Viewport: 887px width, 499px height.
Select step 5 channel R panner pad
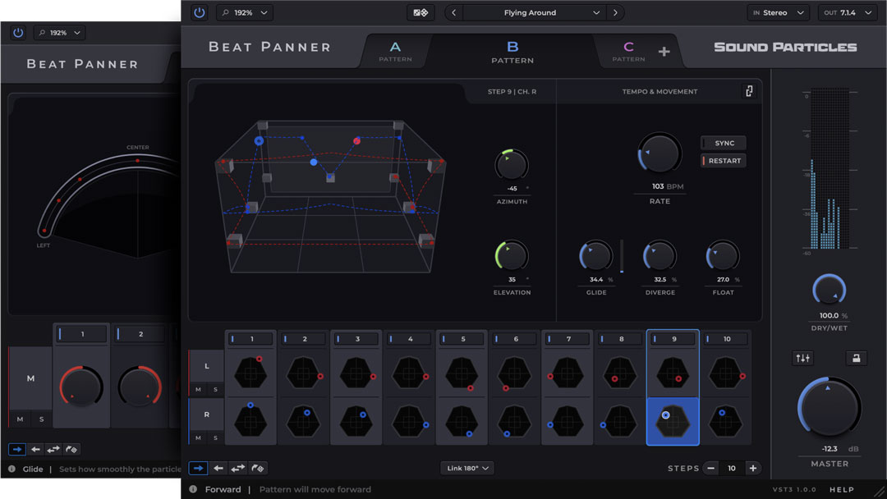(x=462, y=422)
